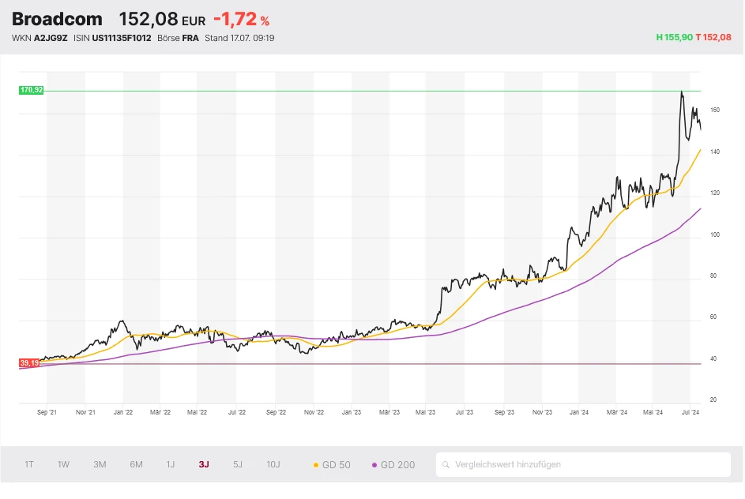
Task: Click the yellow GD 50 color dot
Action: (x=317, y=465)
